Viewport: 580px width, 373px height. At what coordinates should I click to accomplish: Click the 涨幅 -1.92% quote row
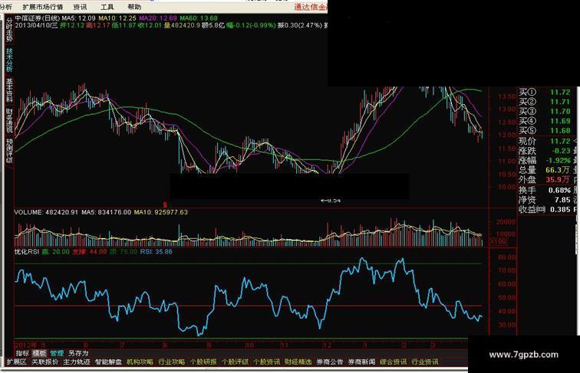tap(544, 160)
